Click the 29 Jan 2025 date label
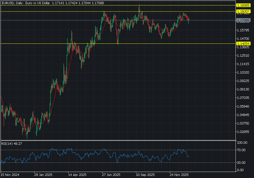The height and width of the screenshot is (178, 254). click(x=43, y=175)
